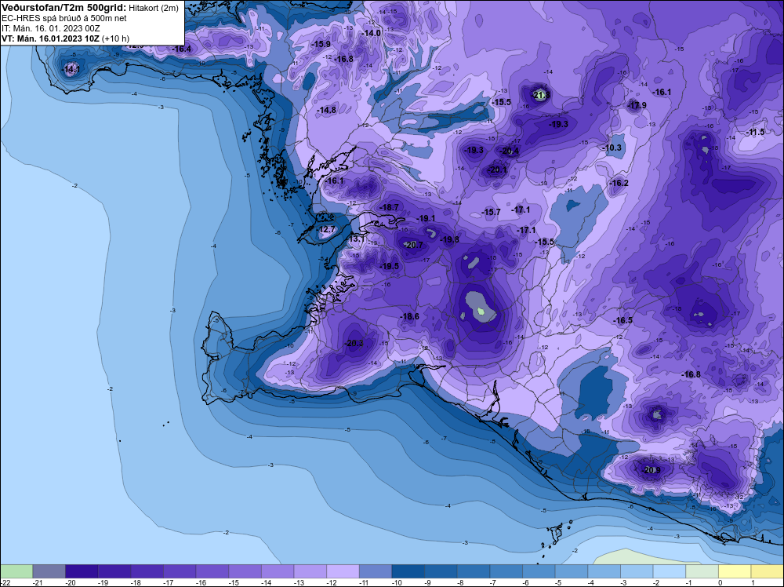
Task: Click the pale lilac -12 legend swatch
Action: tap(343, 571)
